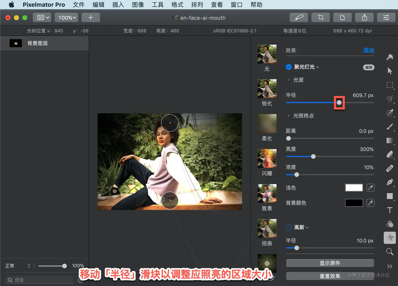This screenshot has height=286, width=398.
Task: Select the Gradient tool
Action: [x=390, y=140]
